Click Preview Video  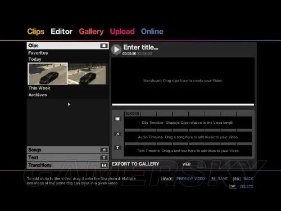191,179
